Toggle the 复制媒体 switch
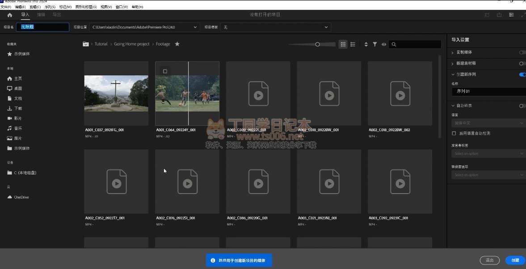The image size is (526, 269). [x=522, y=53]
